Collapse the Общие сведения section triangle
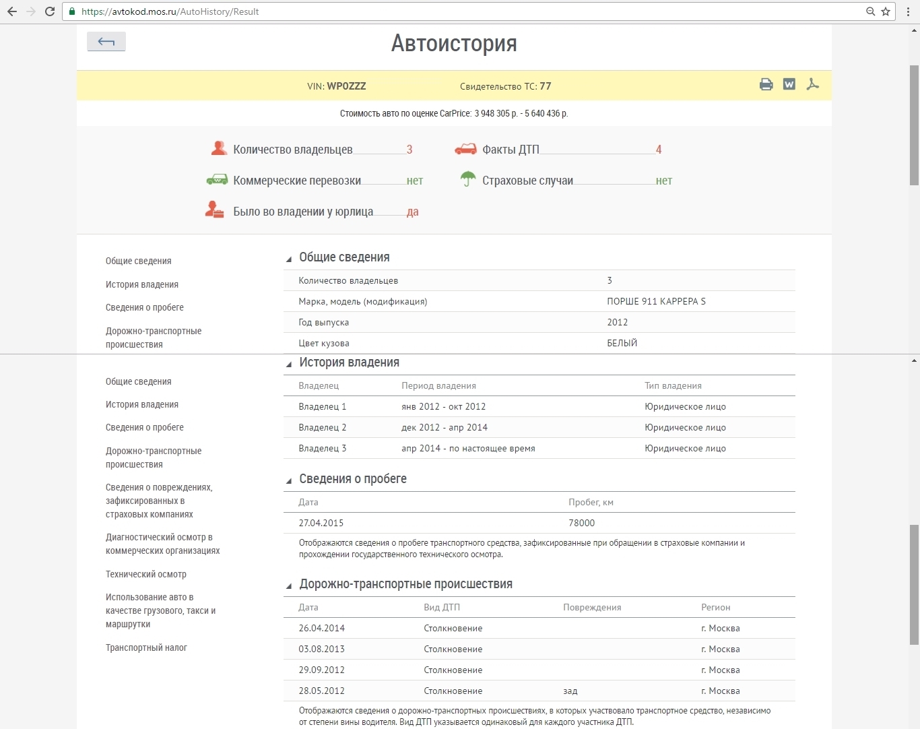 pyautogui.click(x=289, y=259)
